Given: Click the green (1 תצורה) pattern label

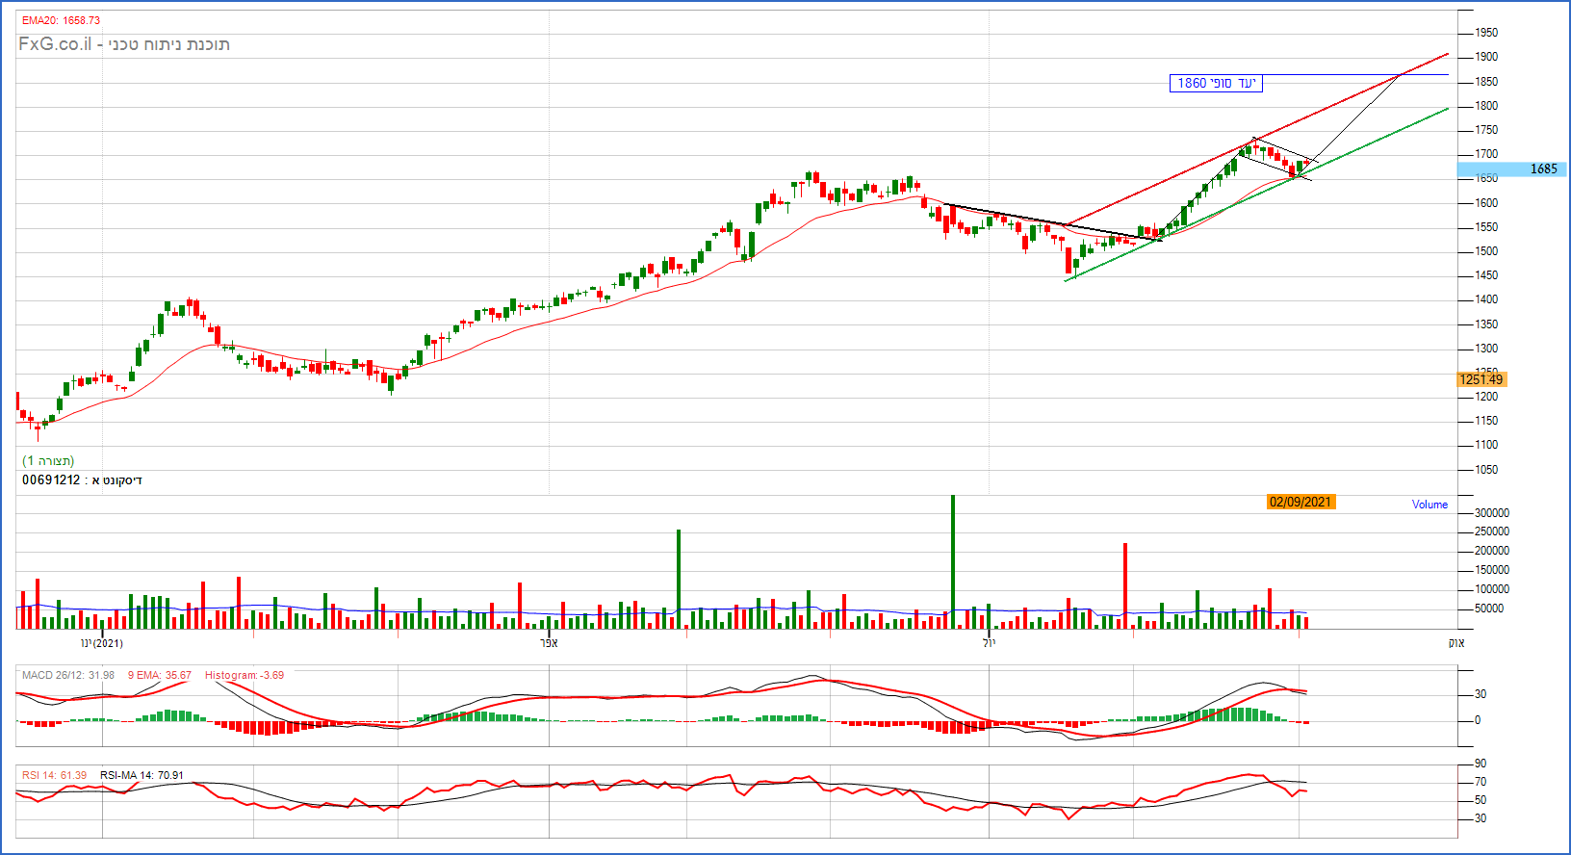Looking at the screenshot, I should pyautogui.click(x=48, y=460).
